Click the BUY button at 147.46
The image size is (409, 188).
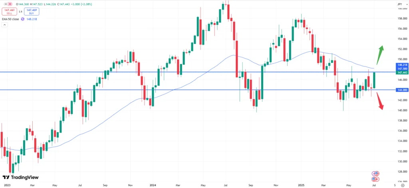pyautogui.click(x=32, y=12)
